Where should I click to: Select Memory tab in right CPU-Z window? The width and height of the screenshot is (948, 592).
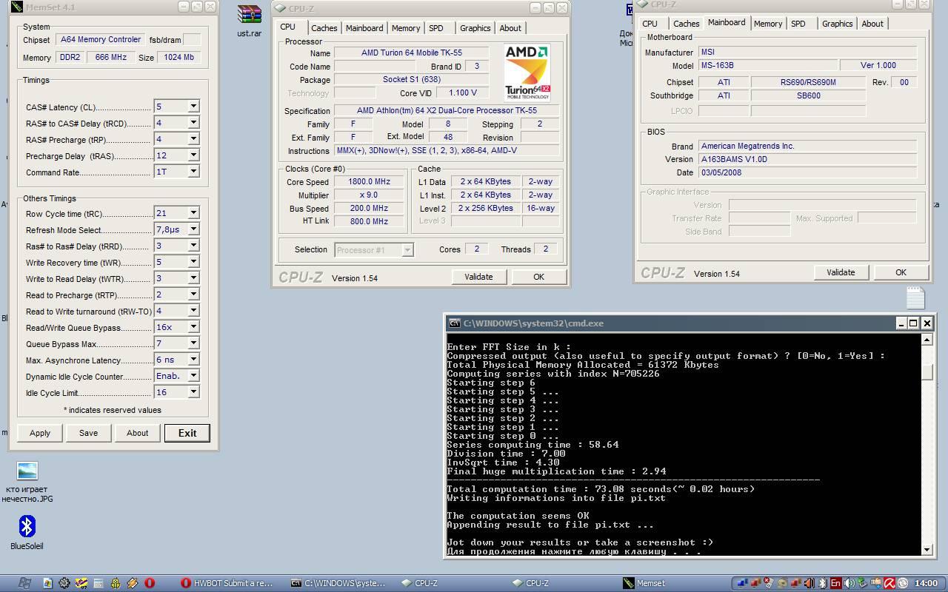coord(768,24)
